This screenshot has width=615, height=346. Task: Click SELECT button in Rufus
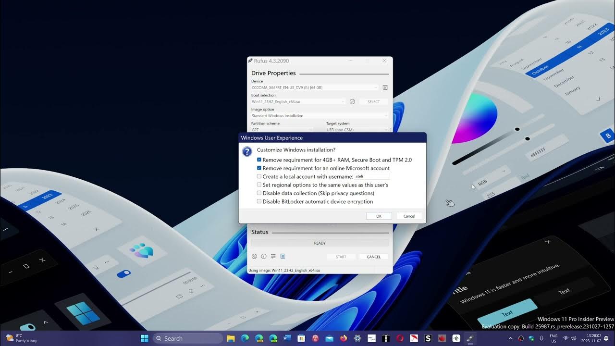tap(374, 102)
